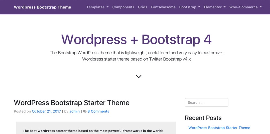Click the down chevron arrow below hero text
Viewport: 270px width, 134px height.
pos(139,76)
